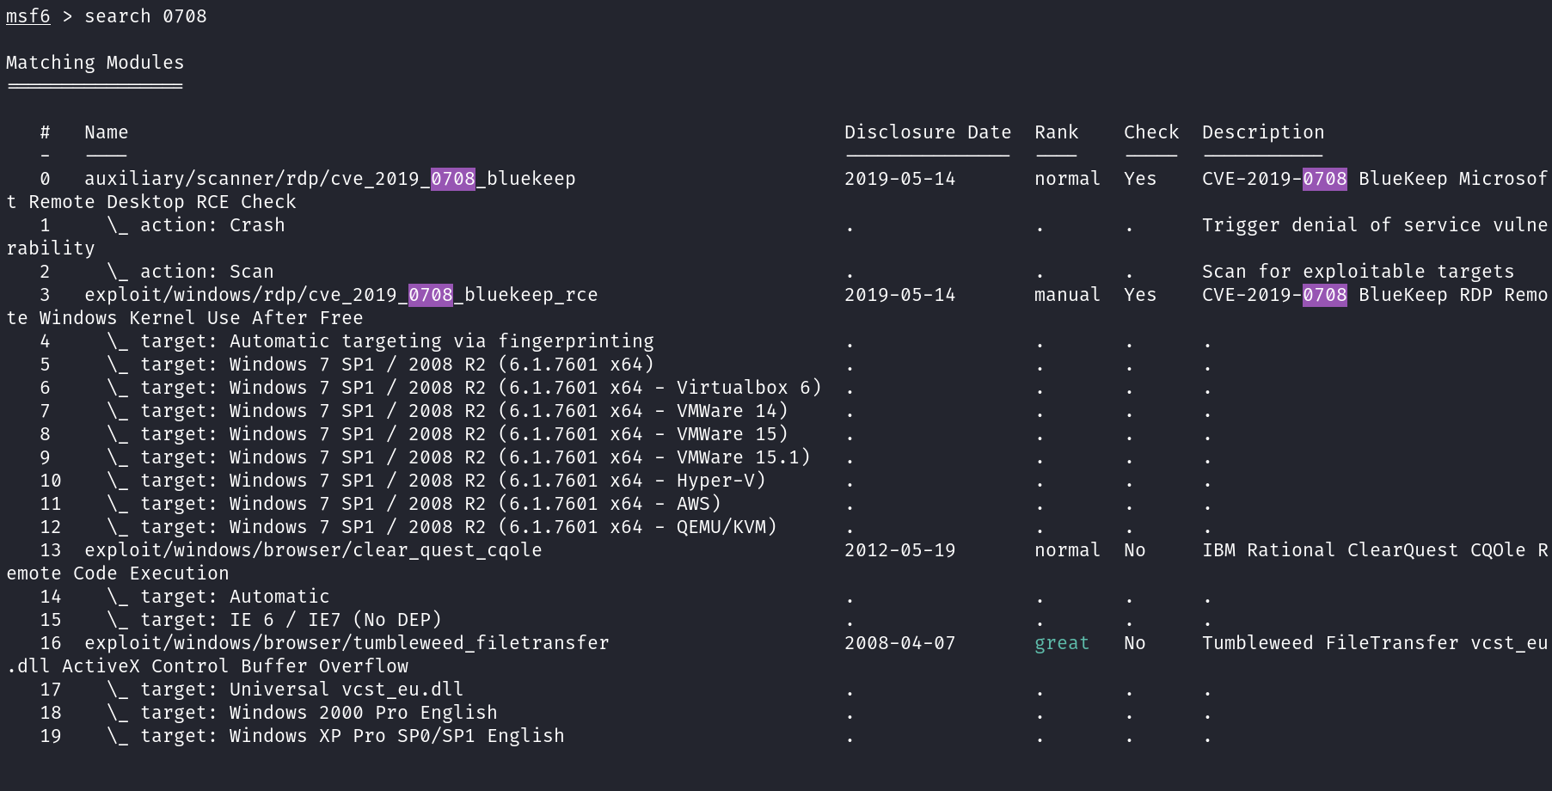This screenshot has height=791, width=1552.
Task: Click the 'search 0708' command text
Action: [x=145, y=16]
